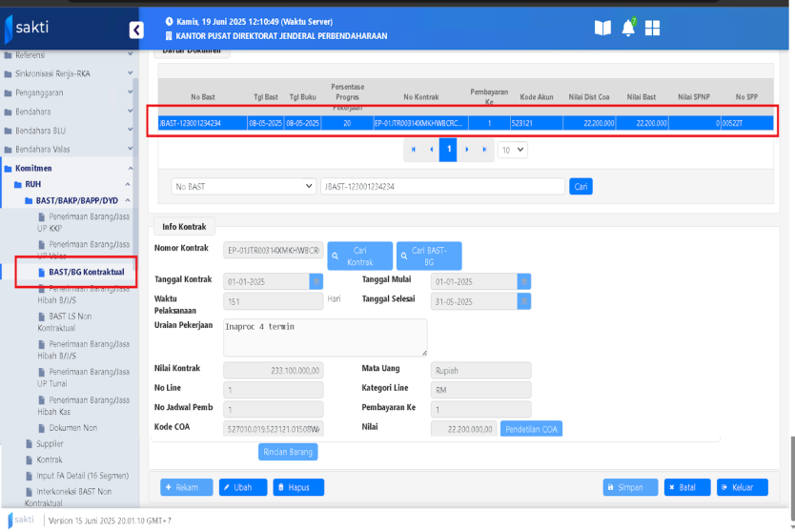This screenshot has height=532, width=795.
Task: Open the page size dropdown showing 10
Action: [x=513, y=150]
